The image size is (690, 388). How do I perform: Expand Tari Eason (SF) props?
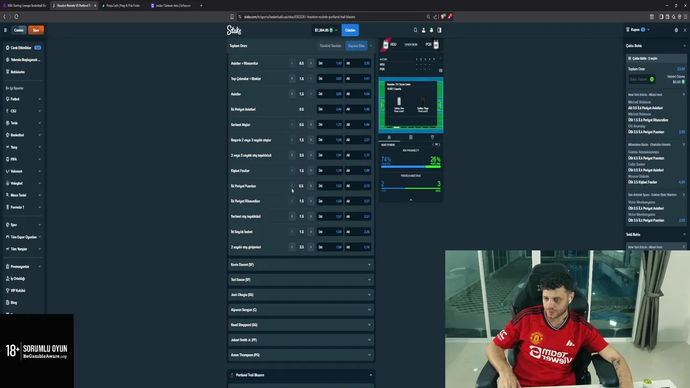301,280
